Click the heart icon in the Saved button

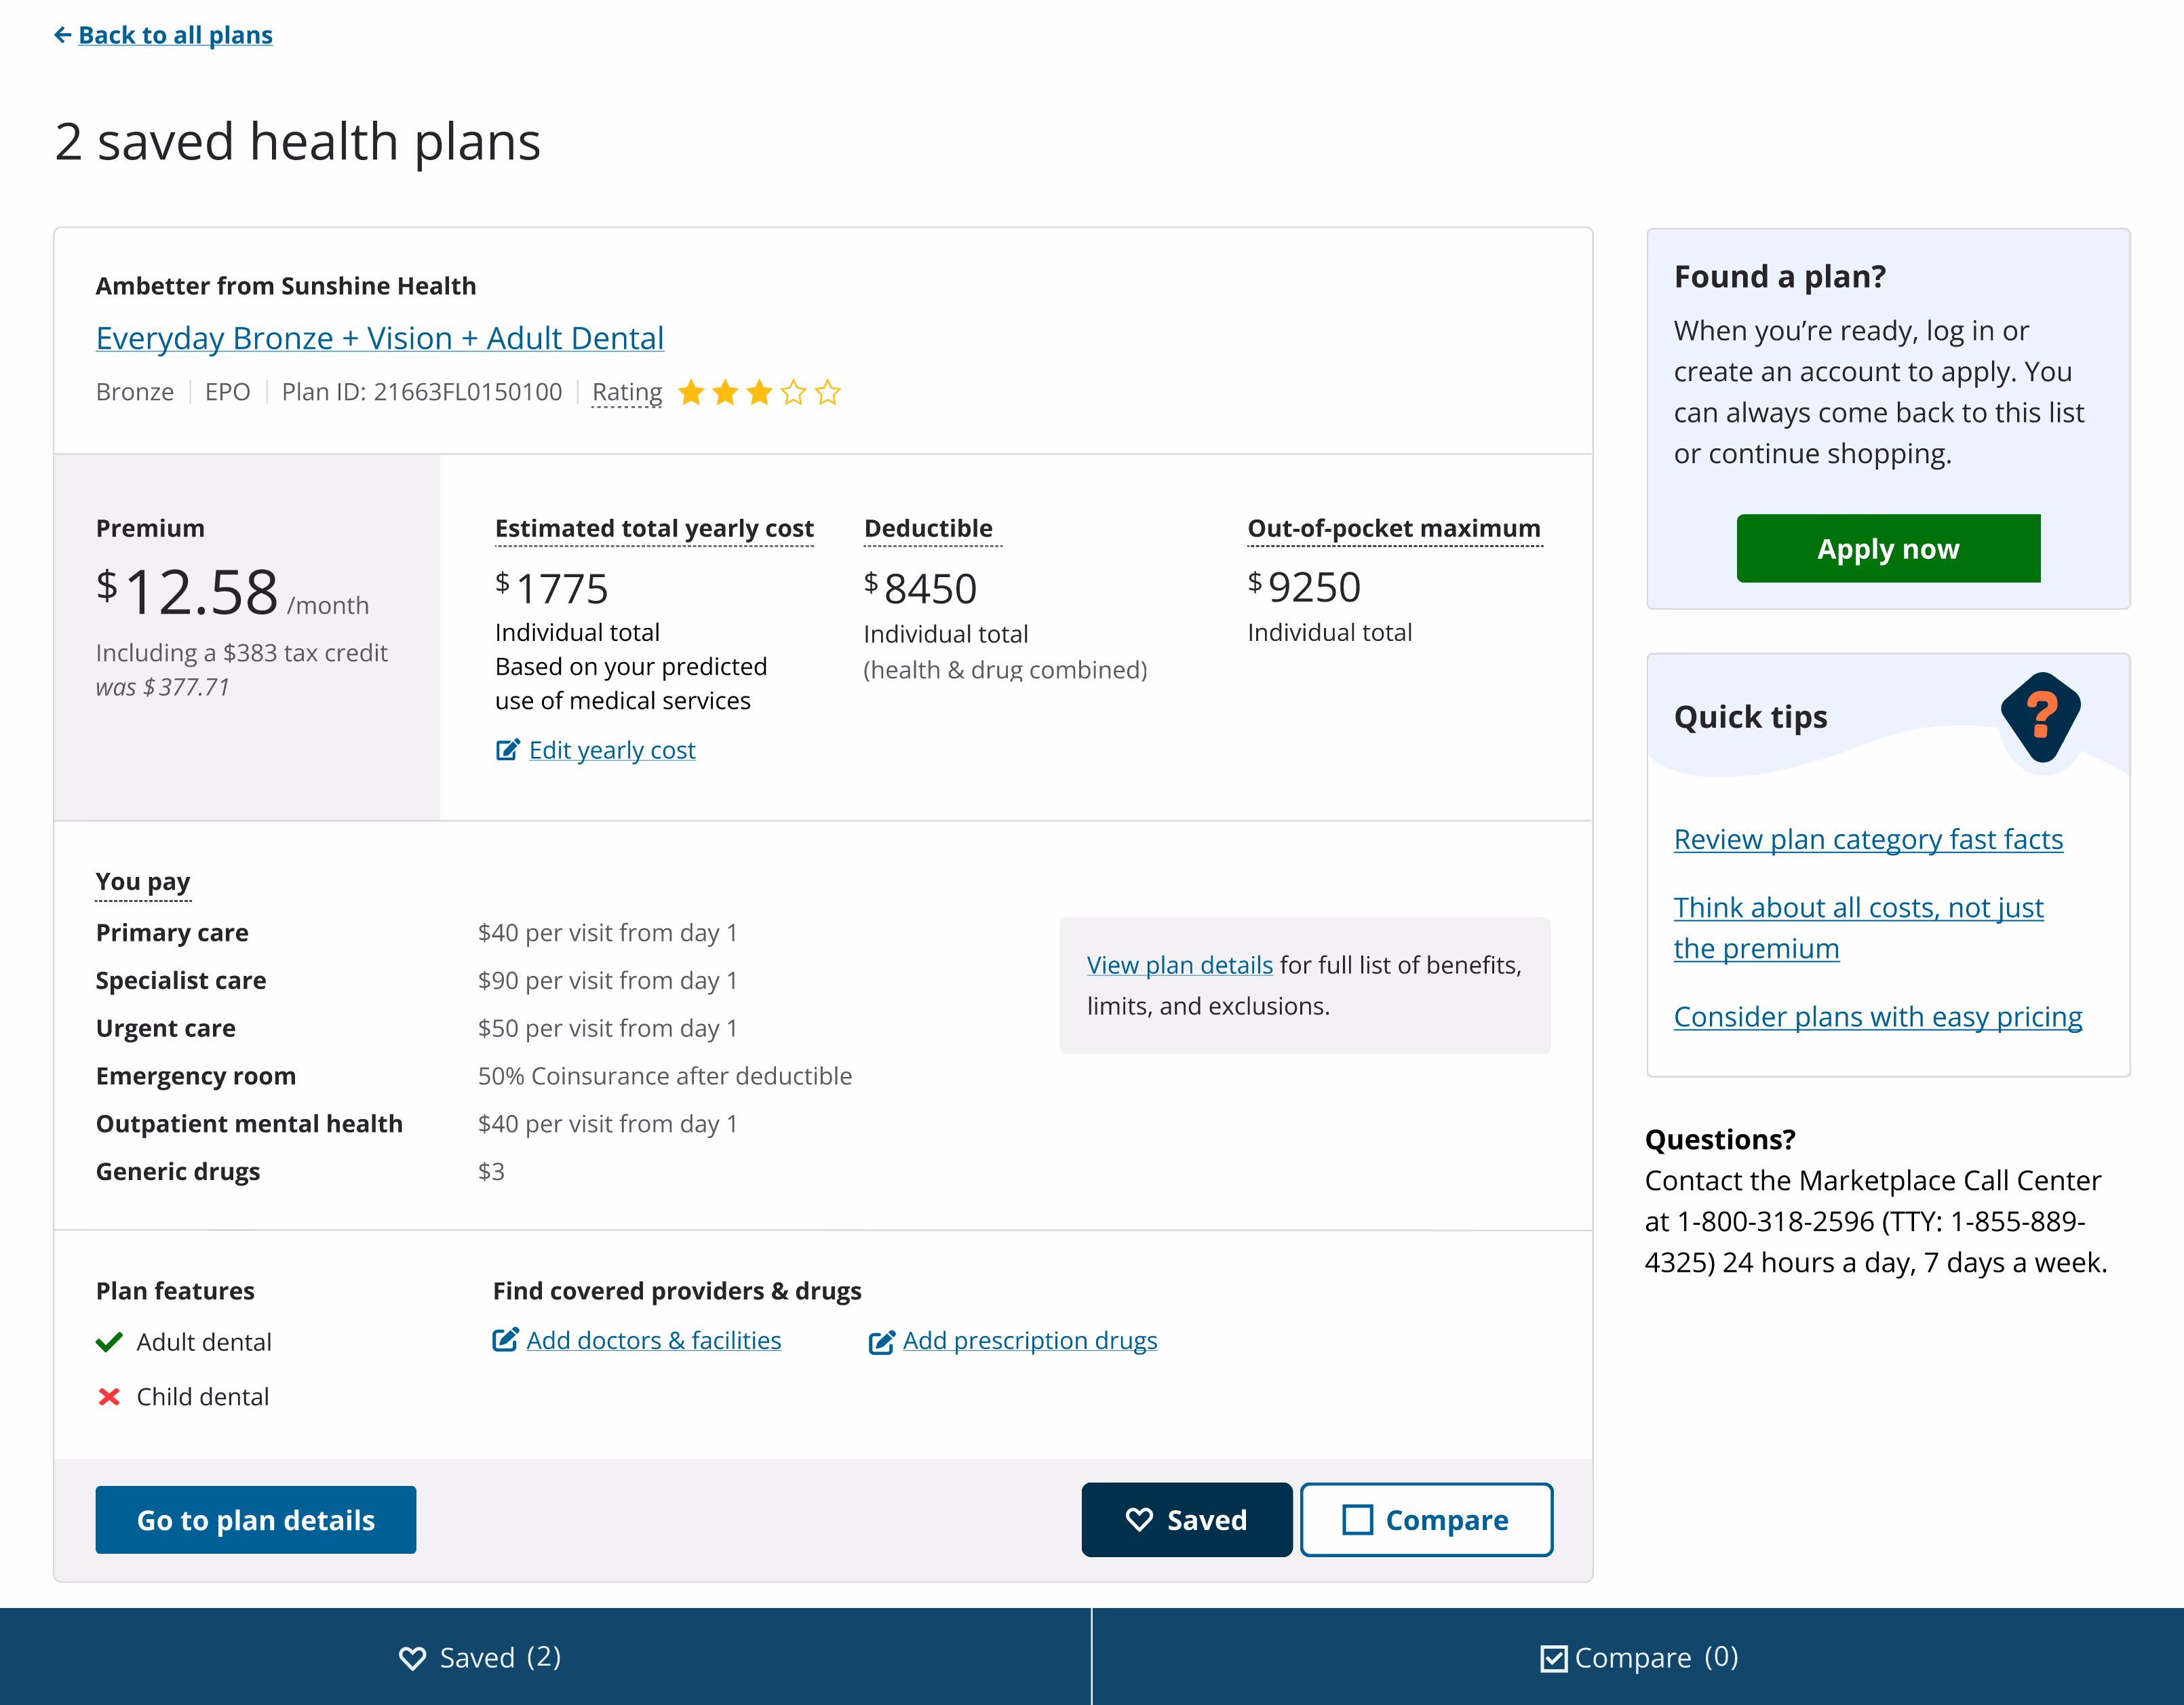[1140, 1520]
